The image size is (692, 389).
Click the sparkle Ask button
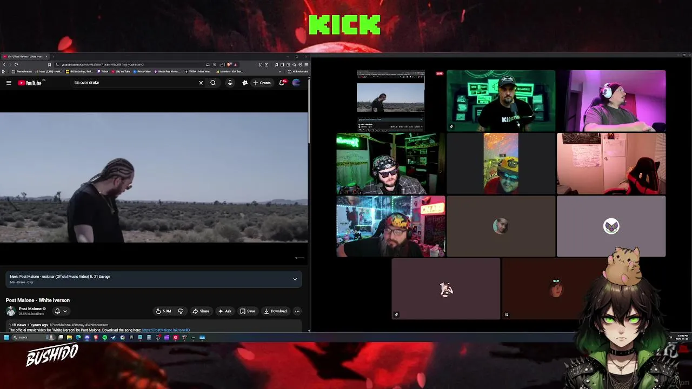[x=225, y=311]
